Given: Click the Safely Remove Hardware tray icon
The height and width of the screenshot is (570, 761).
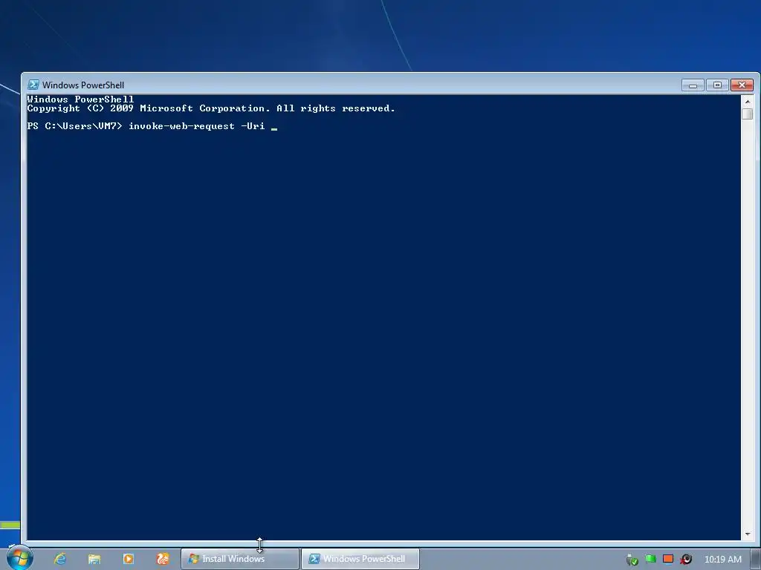Looking at the screenshot, I should pyautogui.click(x=632, y=560).
